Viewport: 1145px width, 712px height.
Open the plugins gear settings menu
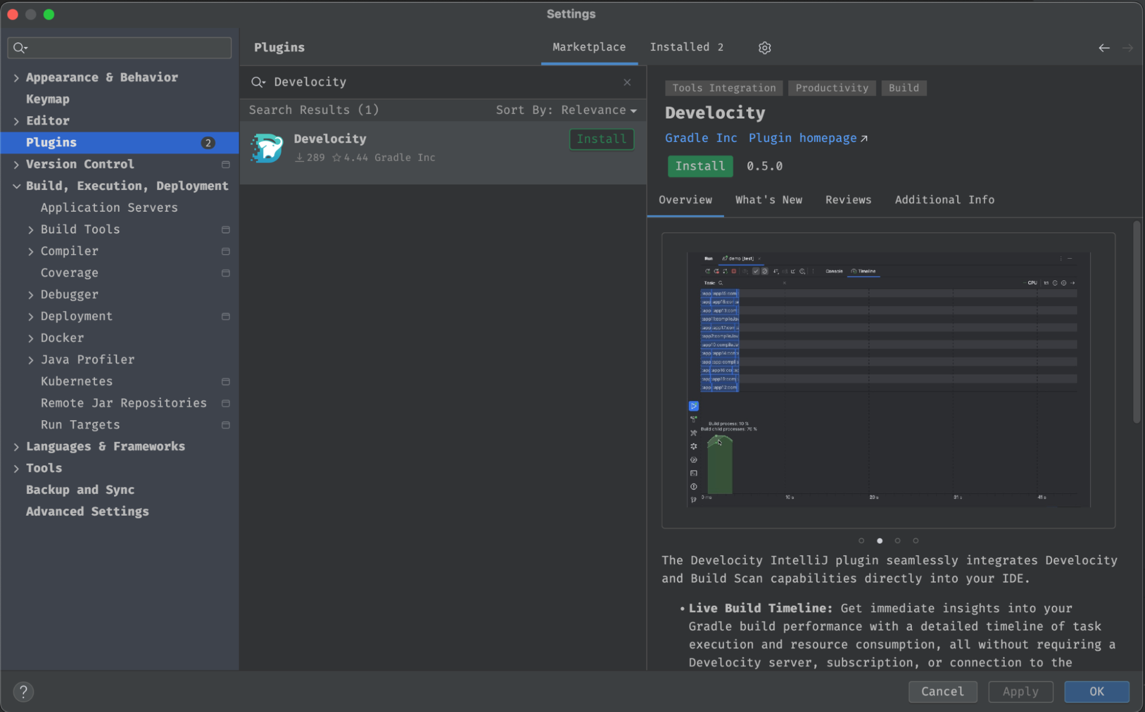764,48
